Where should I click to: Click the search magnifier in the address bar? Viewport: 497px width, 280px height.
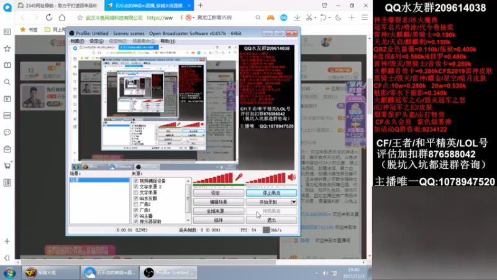click(x=258, y=18)
